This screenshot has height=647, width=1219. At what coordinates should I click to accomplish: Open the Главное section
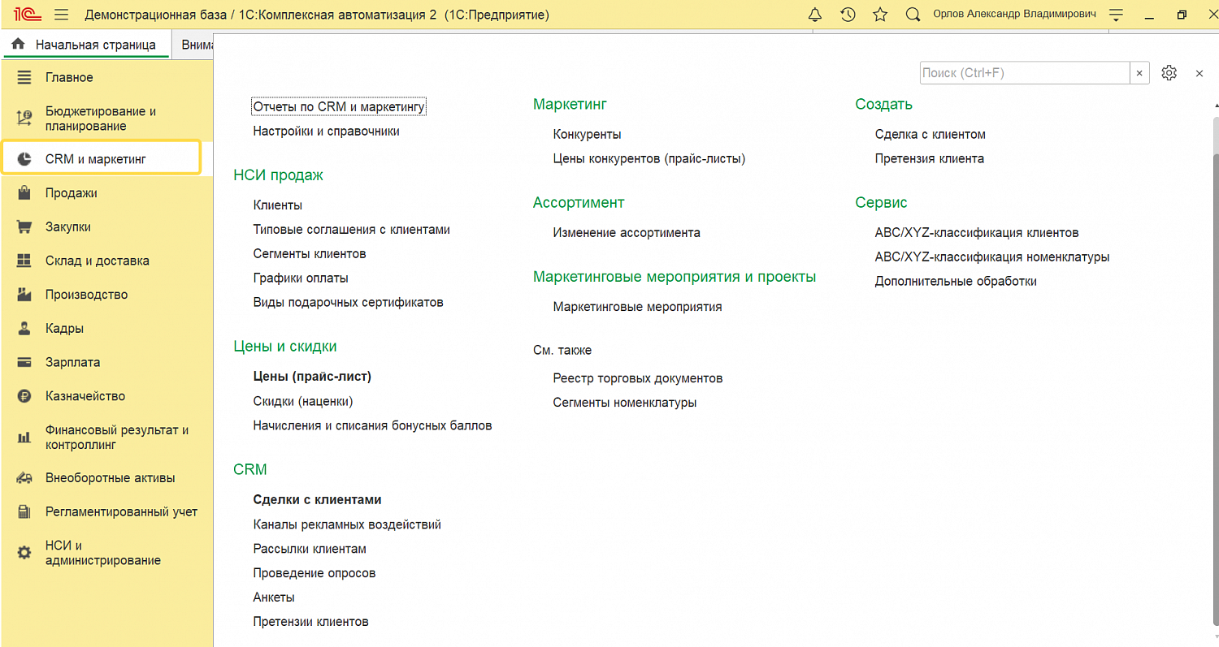pyautogui.click(x=69, y=78)
